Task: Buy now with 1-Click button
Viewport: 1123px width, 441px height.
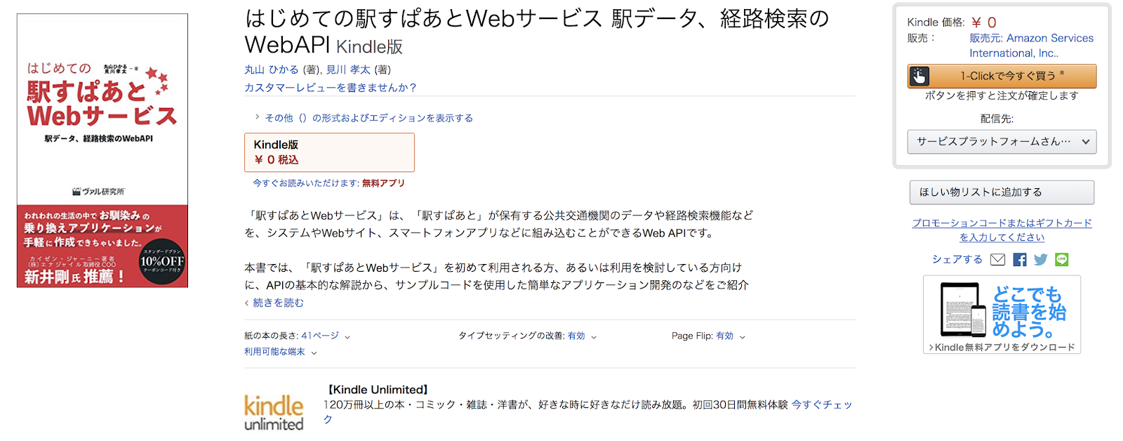Action: [1002, 76]
